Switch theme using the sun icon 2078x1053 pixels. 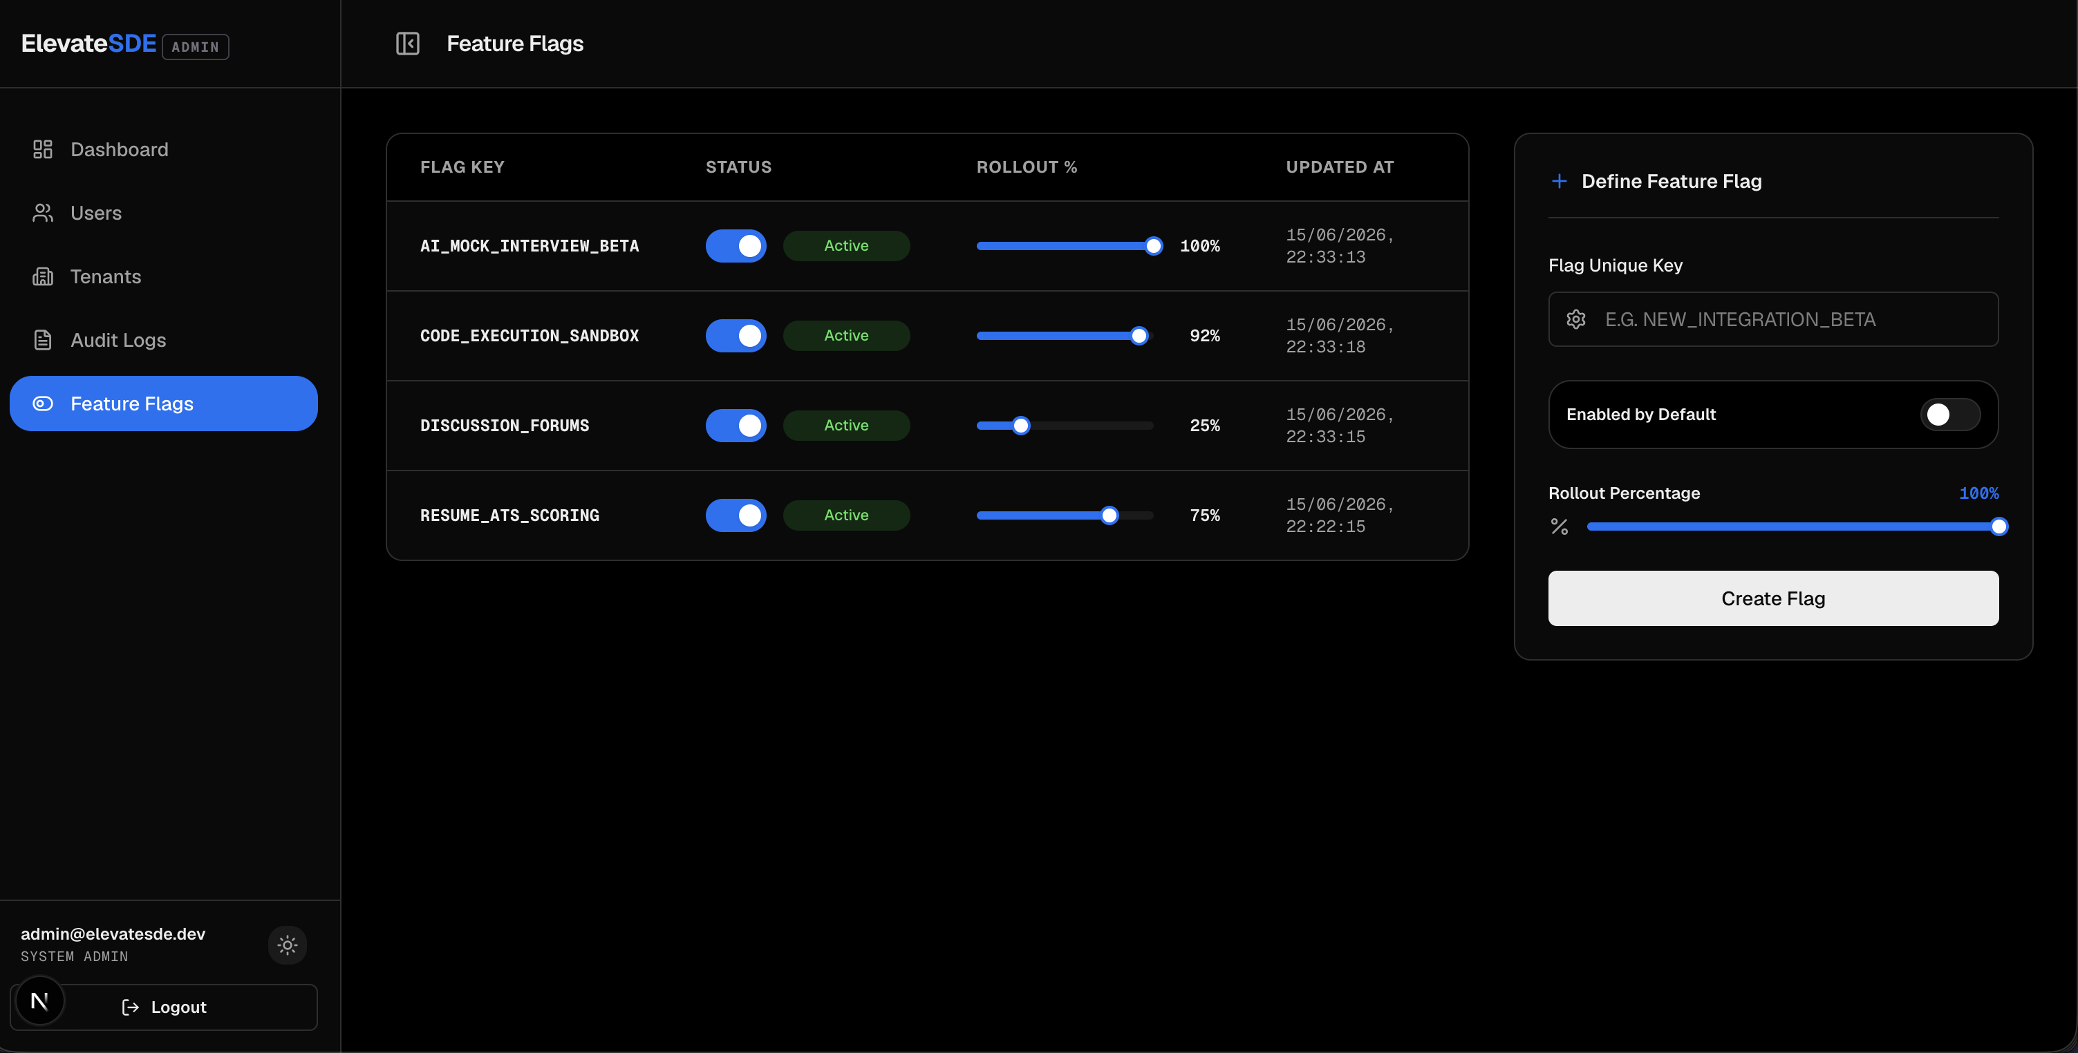pos(287,945)
